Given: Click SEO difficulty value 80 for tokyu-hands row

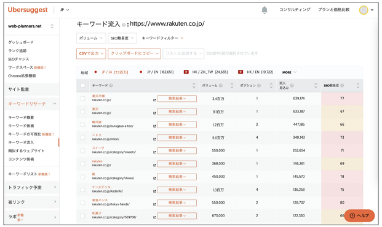Looking at the screenshot, I should pos(342,202).
